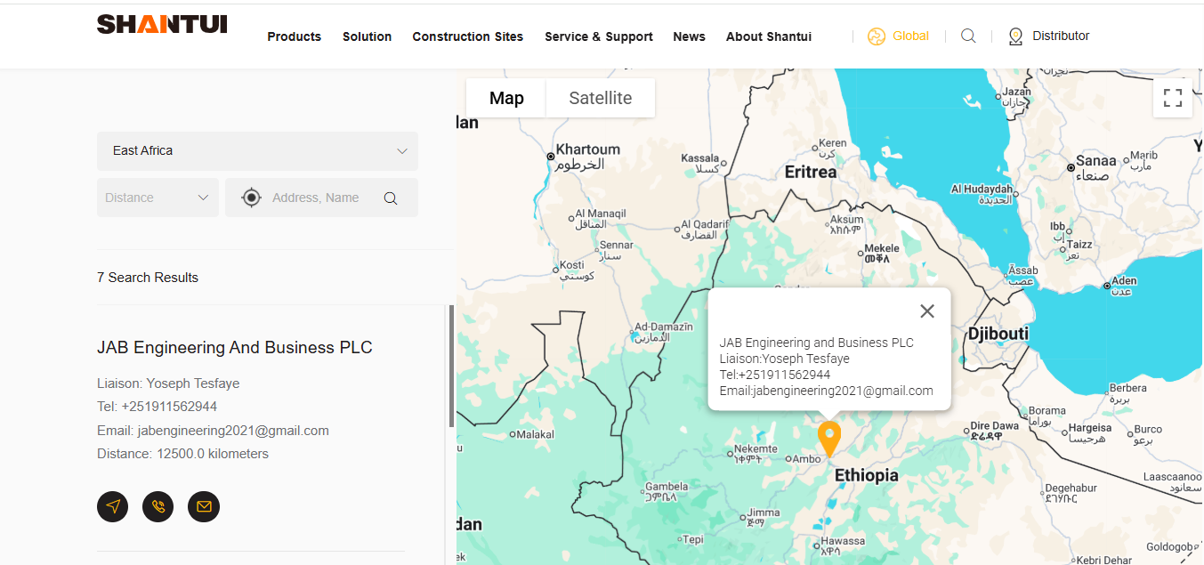The image size is (1204, 565).
Task: Switch map to Satellite view
Action: coord(600,98)
